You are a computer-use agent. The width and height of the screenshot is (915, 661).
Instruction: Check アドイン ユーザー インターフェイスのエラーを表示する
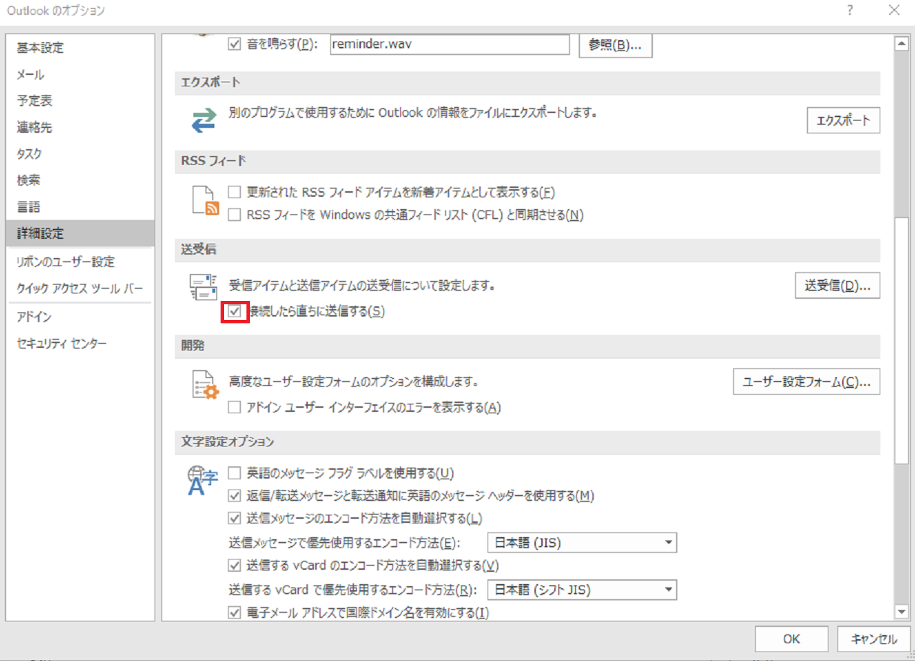click(235, 408)
